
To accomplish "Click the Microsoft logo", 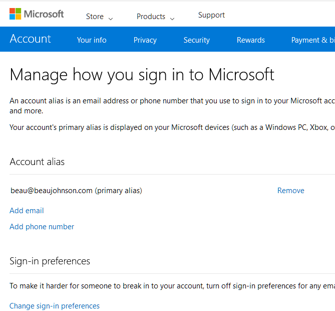I will click(37, 14).
